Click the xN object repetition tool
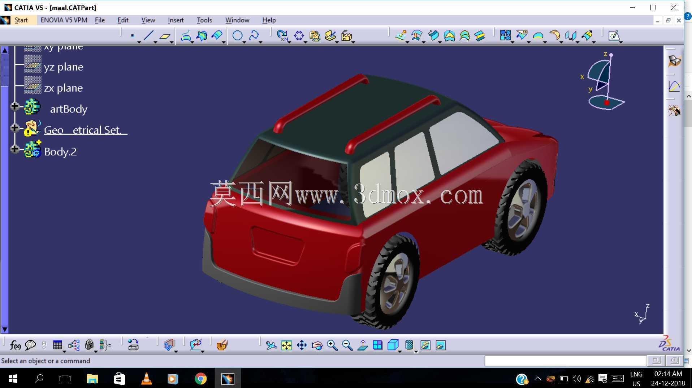Viewport: 692px width, 388px height. click(282, 36)
